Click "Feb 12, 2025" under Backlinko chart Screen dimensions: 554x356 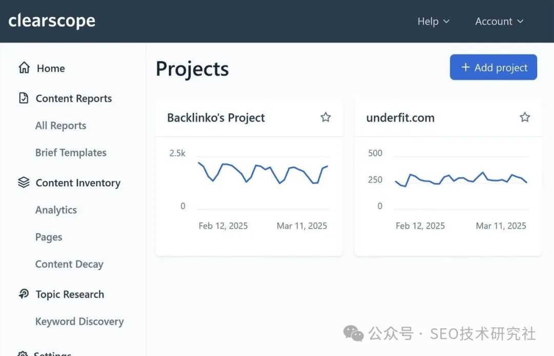click(223, 226)
